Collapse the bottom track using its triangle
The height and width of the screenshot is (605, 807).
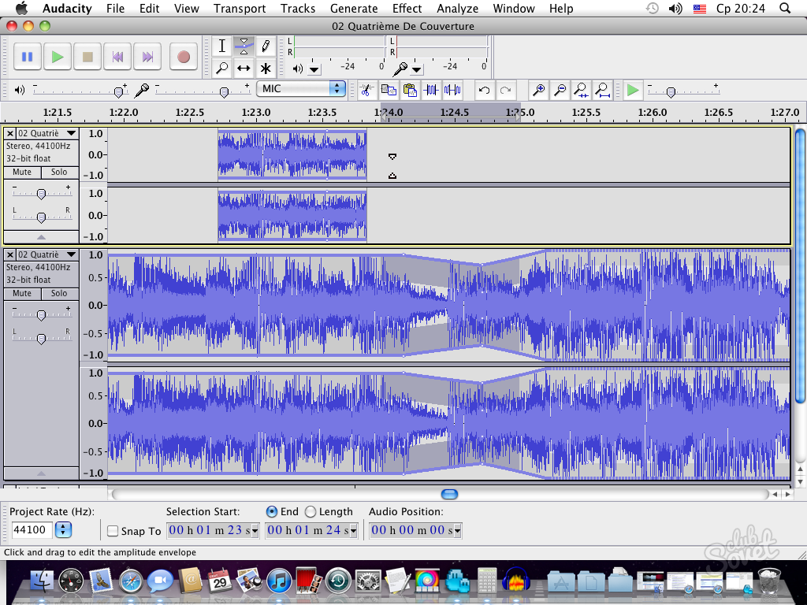point(41,473)
